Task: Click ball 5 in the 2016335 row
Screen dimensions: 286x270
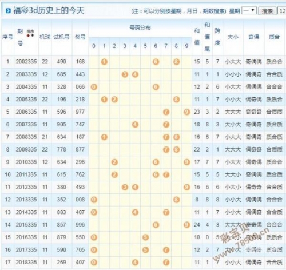Action: tap(145, 237)
